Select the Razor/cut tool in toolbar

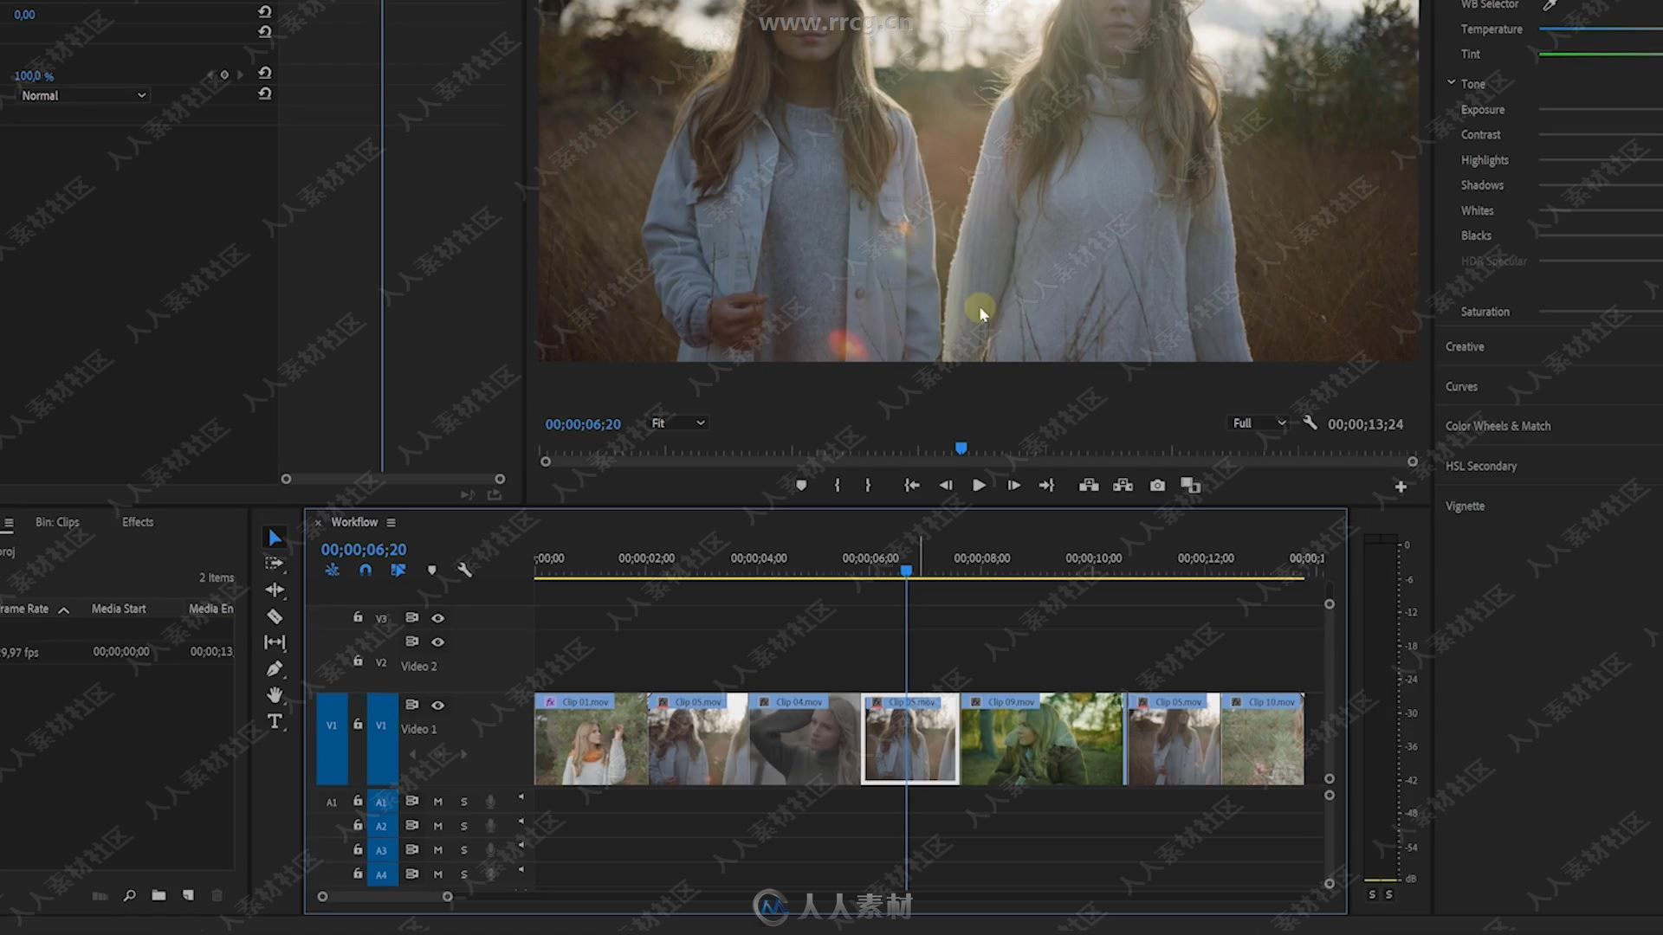click(x=274, y=616)
